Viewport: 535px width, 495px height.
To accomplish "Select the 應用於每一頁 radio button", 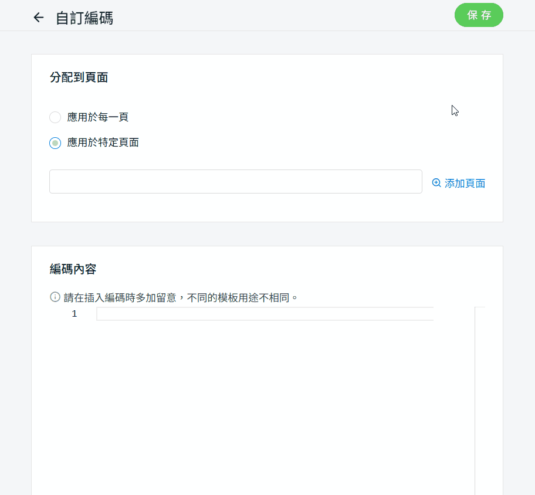I will point(55,117).
